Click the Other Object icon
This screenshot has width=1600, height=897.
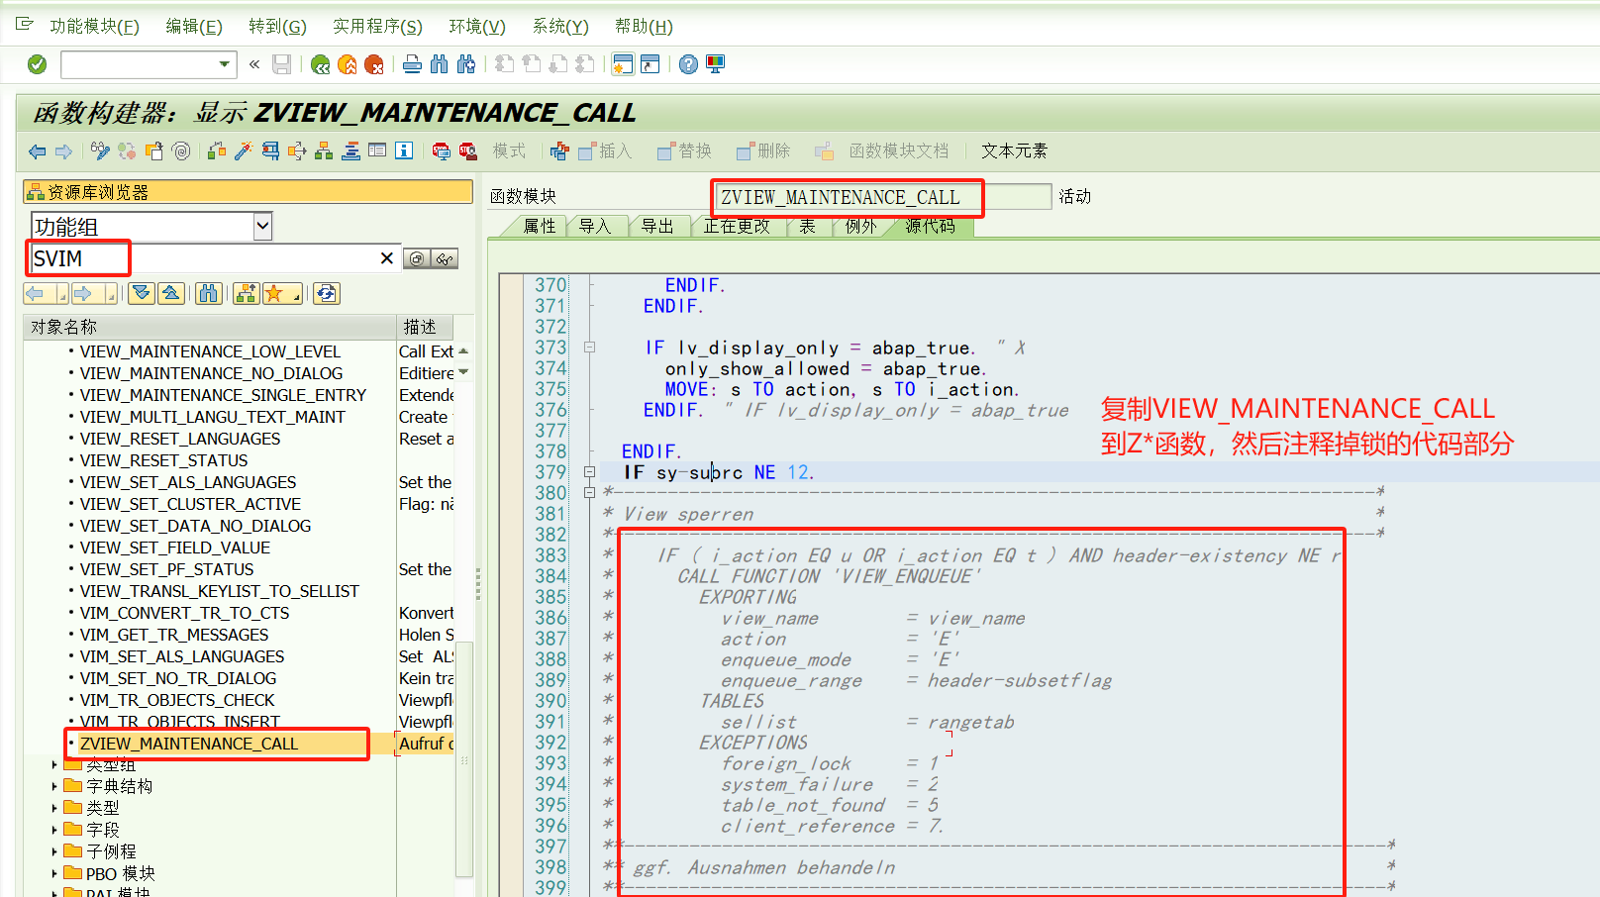[x=153, y=151]
